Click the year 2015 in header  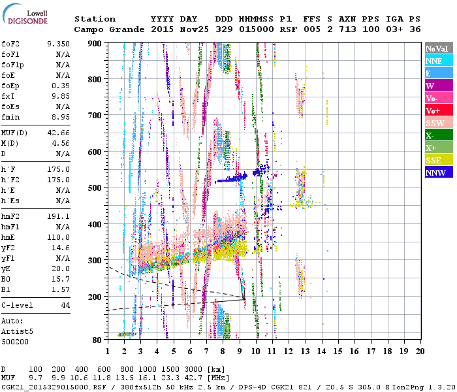coord(162,29)
